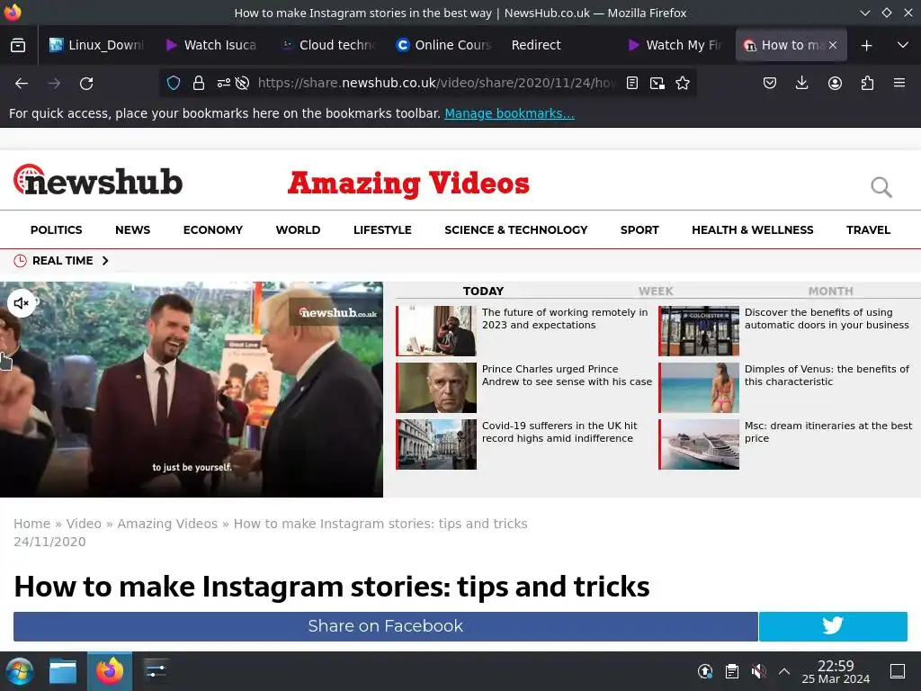Image resolution: width=921 pixels, height=691 pixels.
Task: Open clipboard tray icon
Action: tap(731, 671)
